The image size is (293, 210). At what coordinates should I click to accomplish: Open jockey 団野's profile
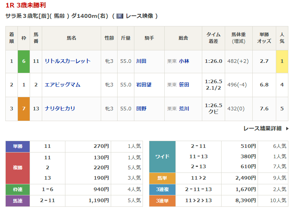click(x=141, y=109)
